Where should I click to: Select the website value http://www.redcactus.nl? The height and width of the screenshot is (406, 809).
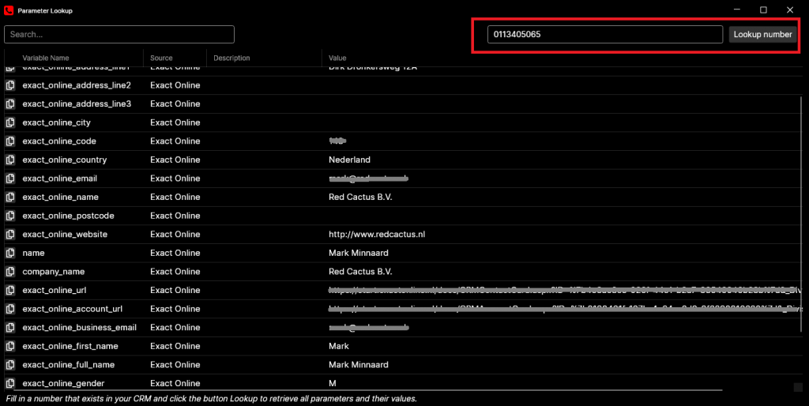[377, 234]
